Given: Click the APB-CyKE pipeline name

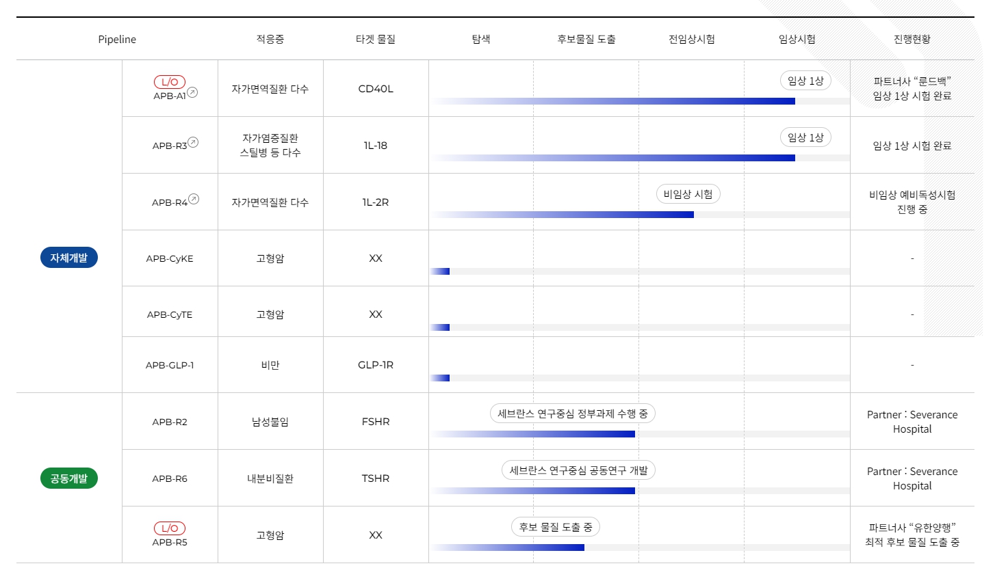Looking at the screenshot, I should click(x=170, y=258).
